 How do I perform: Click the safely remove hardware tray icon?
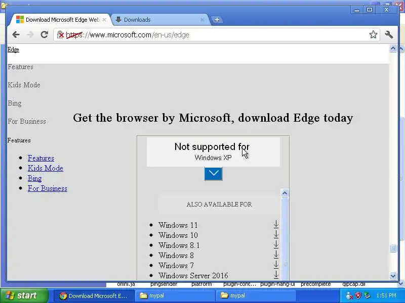coord(367,295)
